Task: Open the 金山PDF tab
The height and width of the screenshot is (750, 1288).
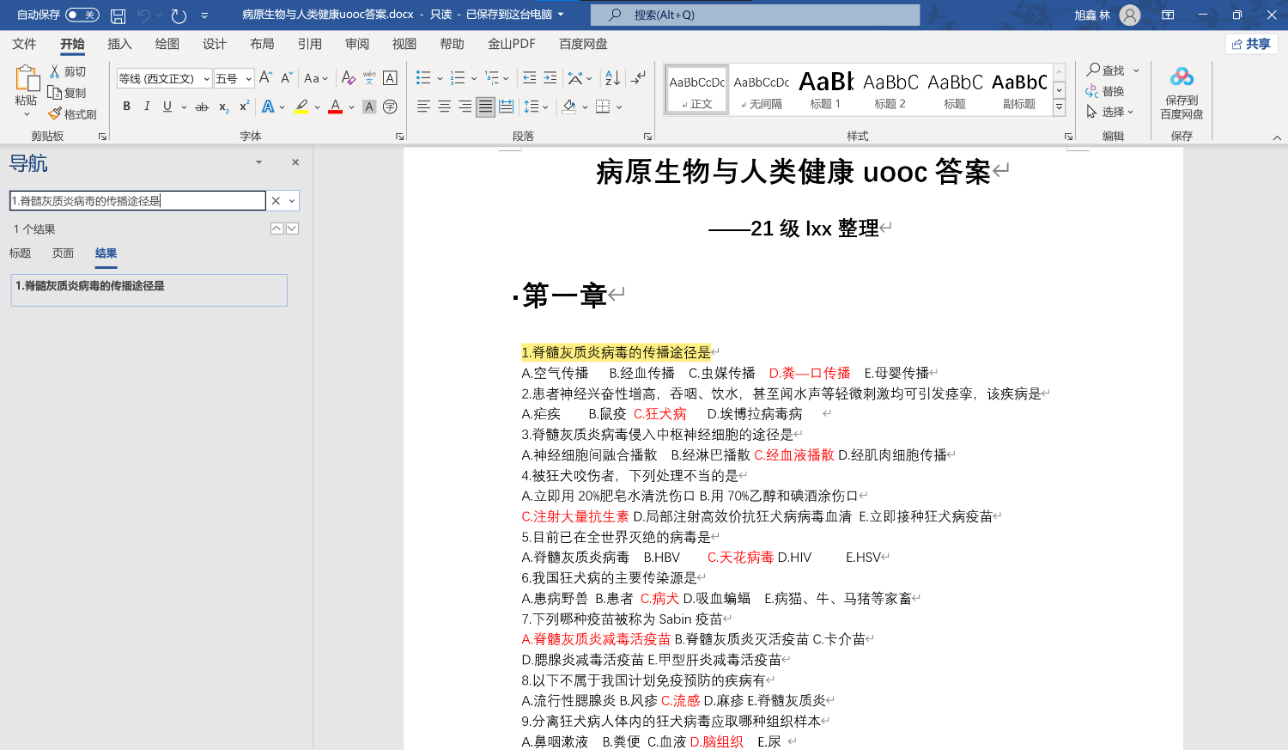Action: (x=512, y=44)
